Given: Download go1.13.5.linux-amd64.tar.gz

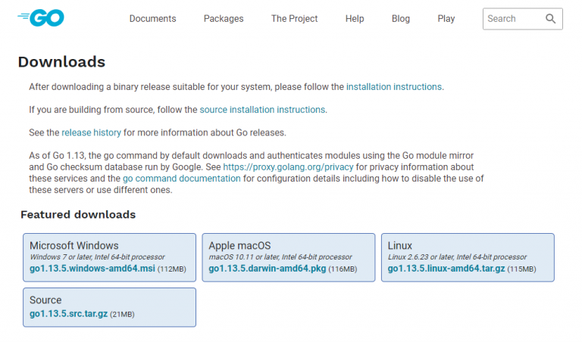Looking at the screenshot, I should 446,269.
